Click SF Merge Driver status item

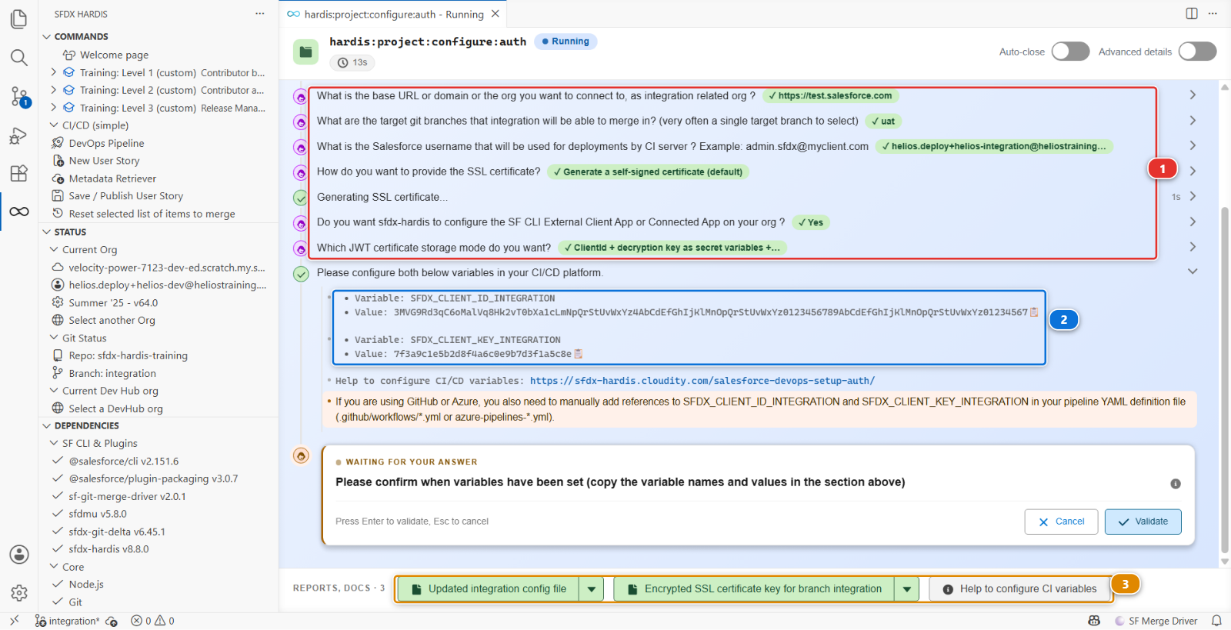(x=1156, y=621)
